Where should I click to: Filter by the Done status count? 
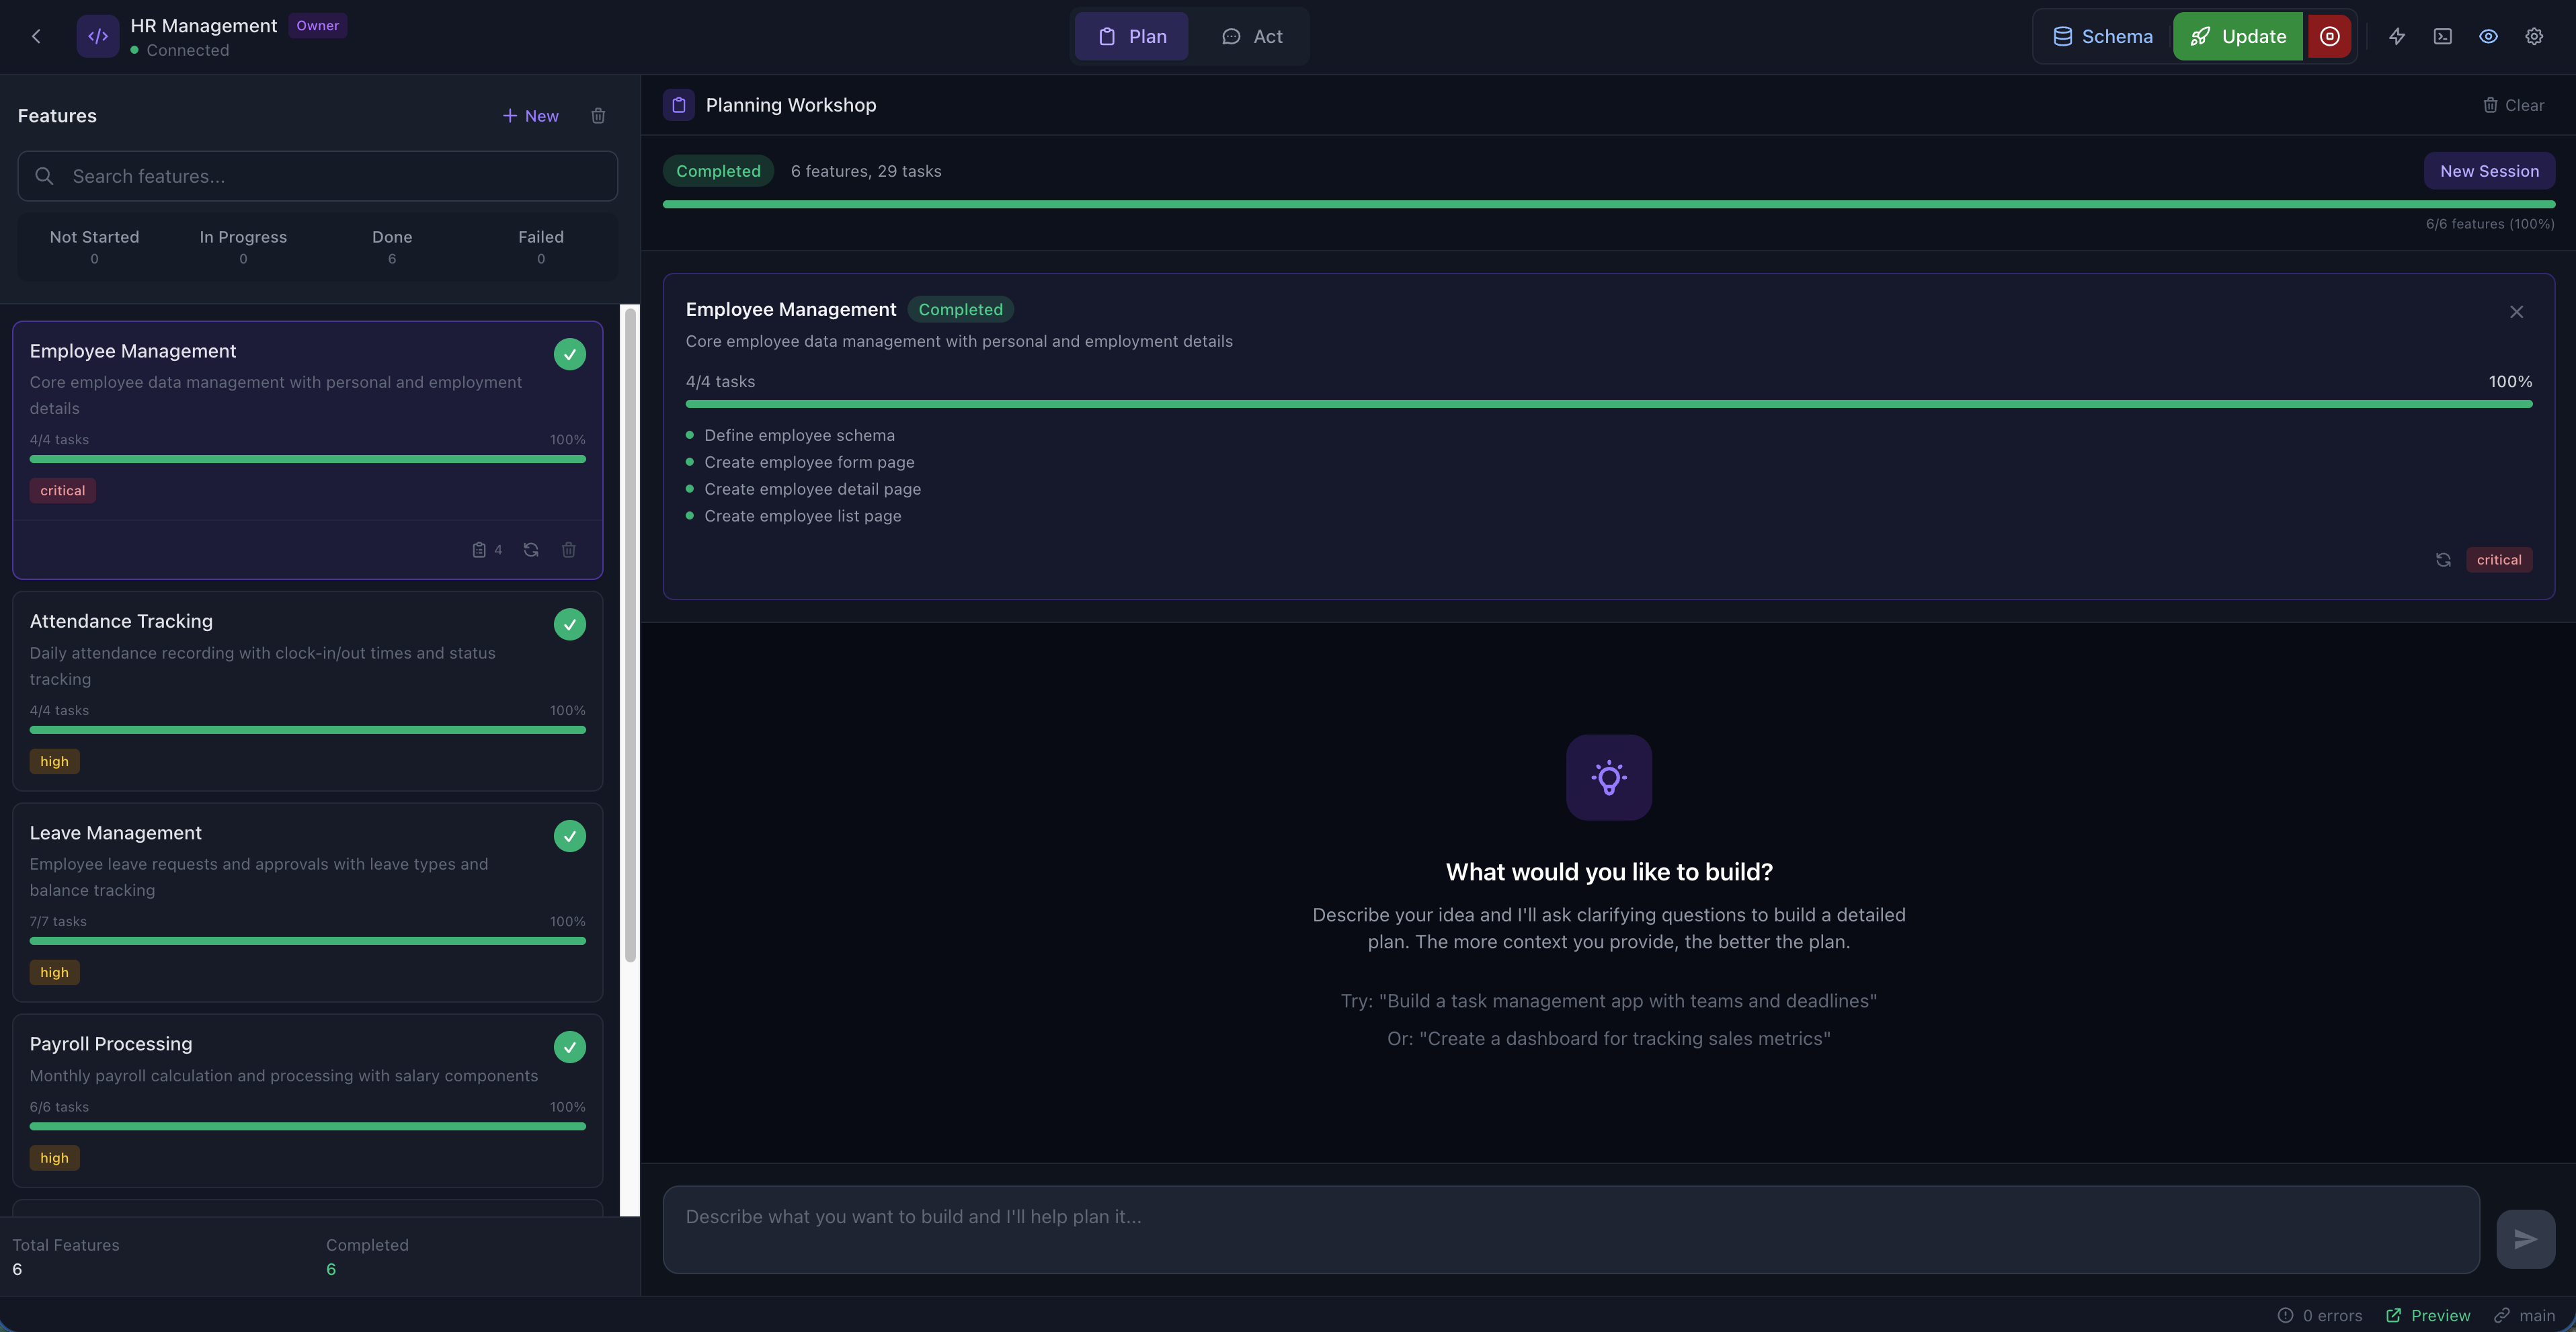392,246
